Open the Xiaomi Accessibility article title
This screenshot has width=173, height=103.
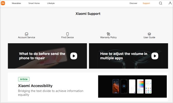[35, 86]
